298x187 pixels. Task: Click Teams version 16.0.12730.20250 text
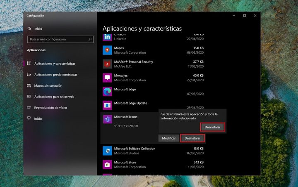[x=126, y=126]
